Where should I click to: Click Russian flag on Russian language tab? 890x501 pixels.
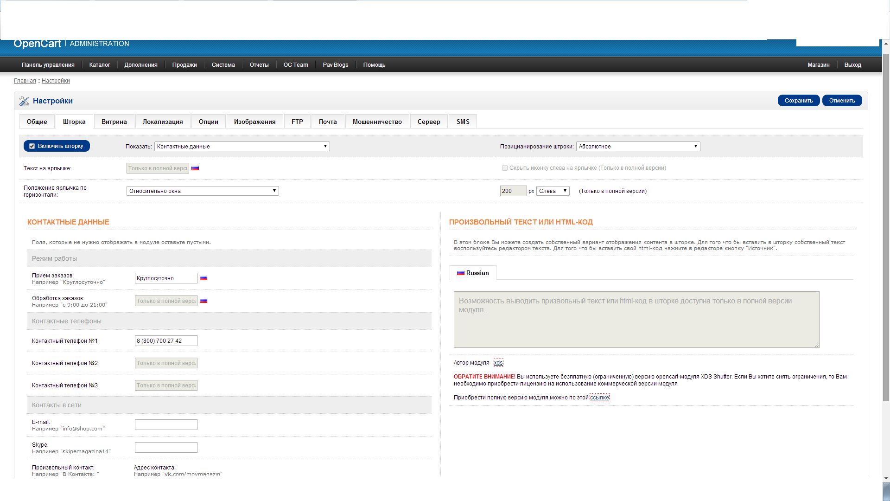(x=460, y=273)
